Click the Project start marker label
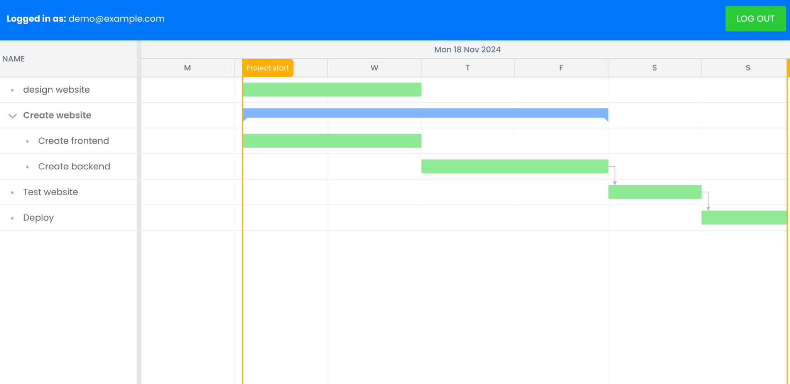The width and height of the screenshot is (790, 384). (x=267, y=68)
